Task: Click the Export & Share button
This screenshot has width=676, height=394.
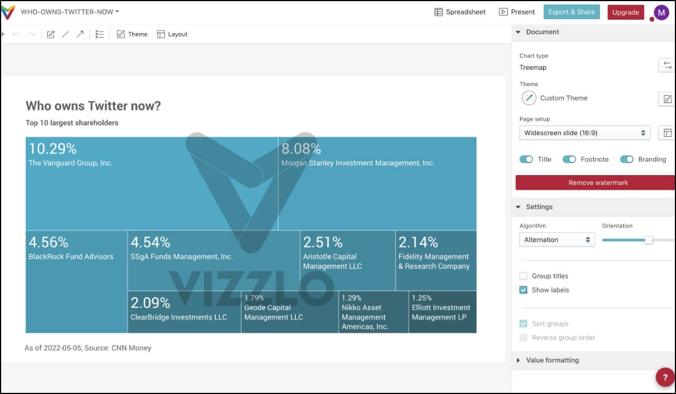Action: click(x=571, y=12)
